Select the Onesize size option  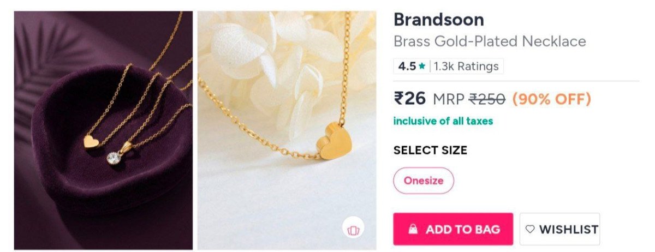pos(424,181)
